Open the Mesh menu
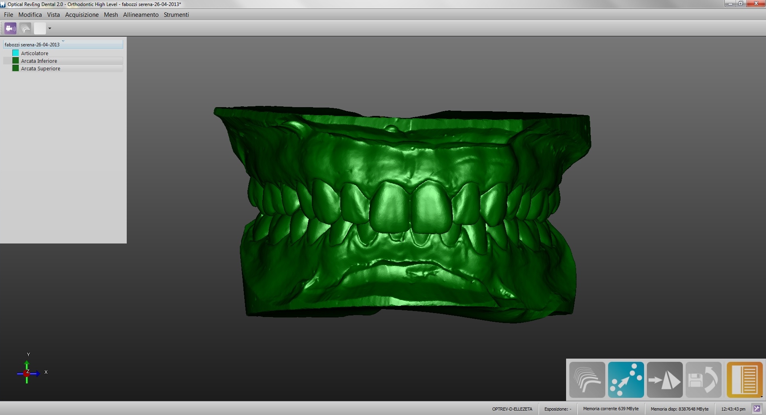766x415 pixels. coord(111,15)
